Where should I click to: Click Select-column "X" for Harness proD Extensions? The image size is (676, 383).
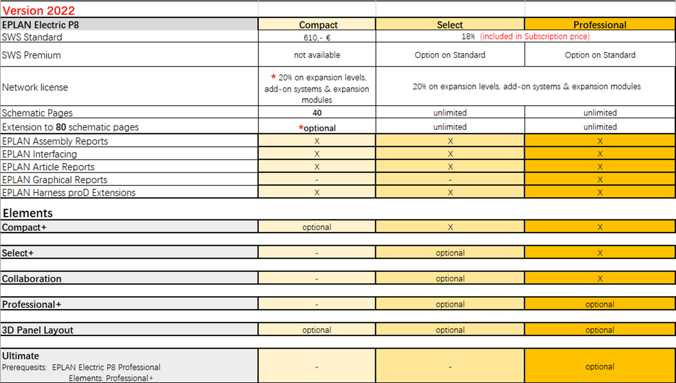450,193
